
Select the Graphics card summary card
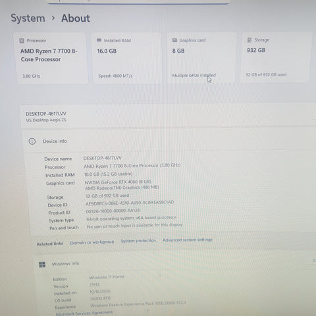click(x=201, y=58)
